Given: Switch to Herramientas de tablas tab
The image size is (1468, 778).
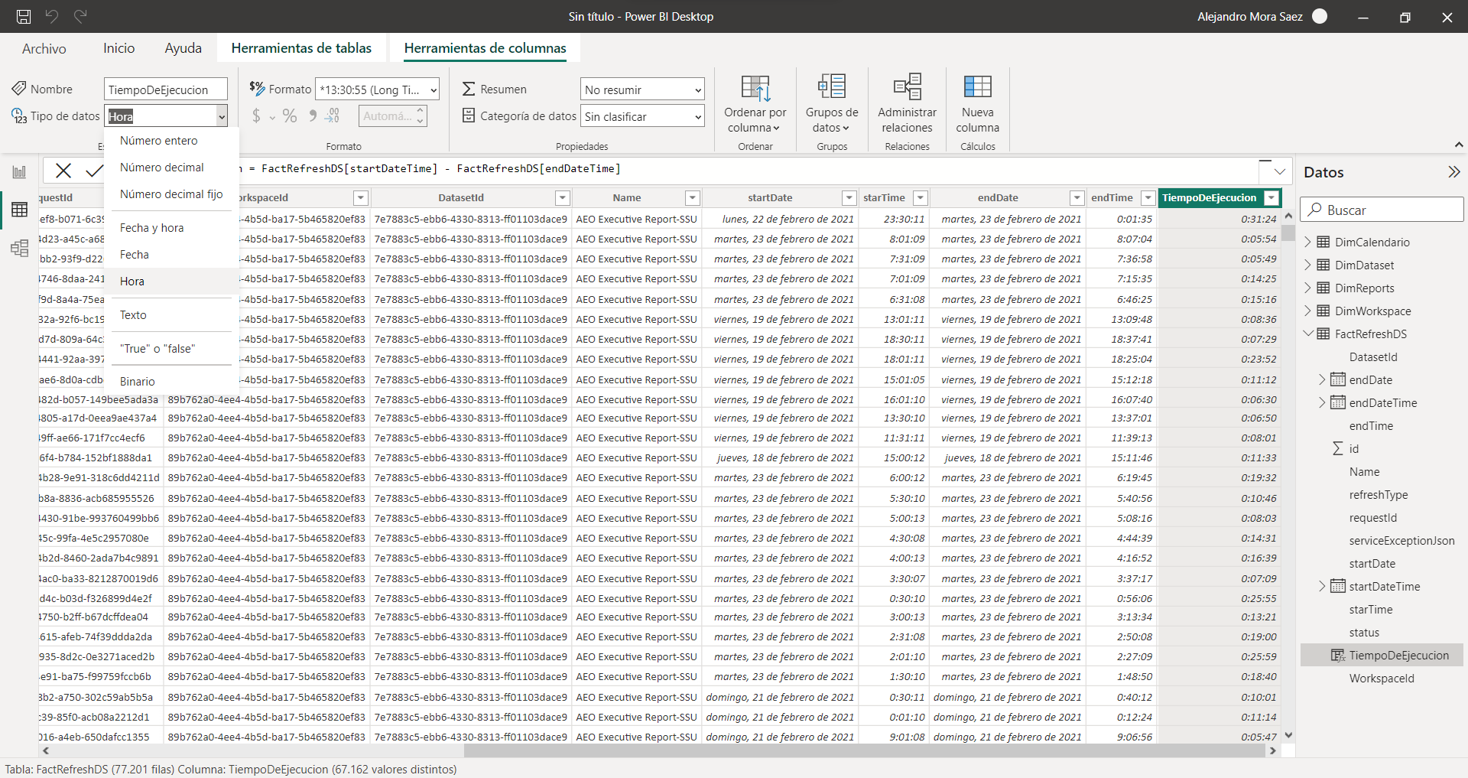Looking at the screenshot, I should 301,48.
